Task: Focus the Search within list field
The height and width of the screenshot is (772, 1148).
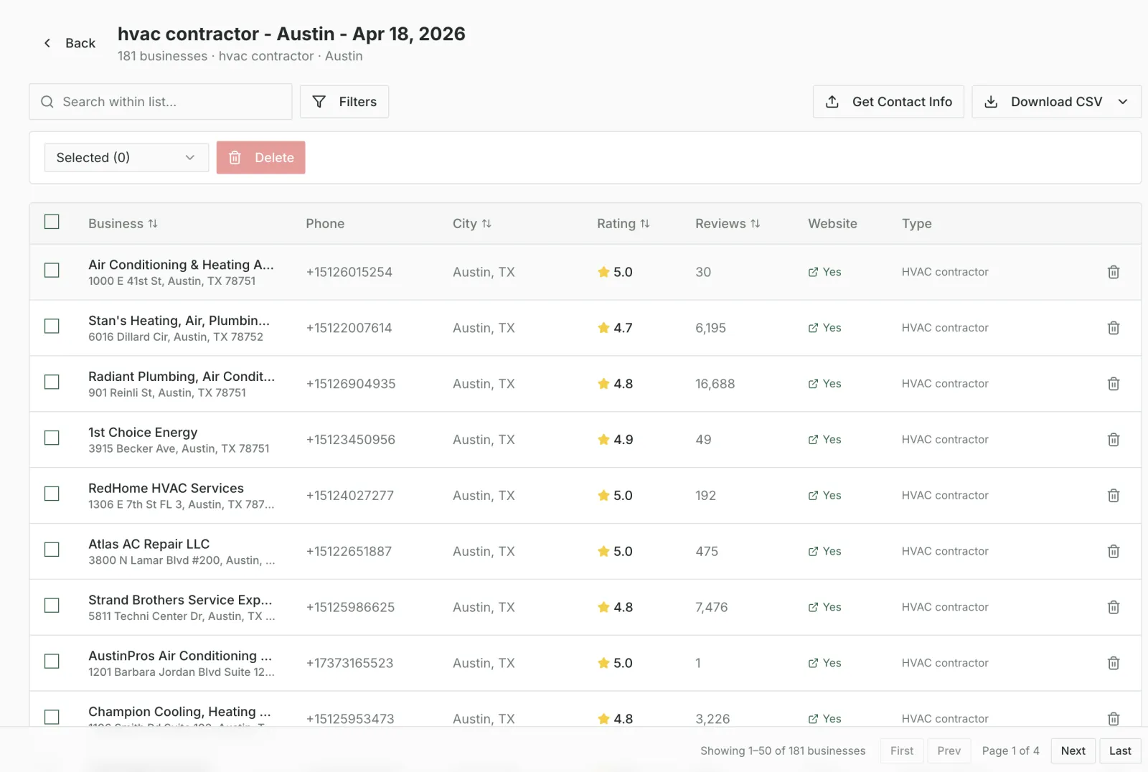Action: click(161, 102)
